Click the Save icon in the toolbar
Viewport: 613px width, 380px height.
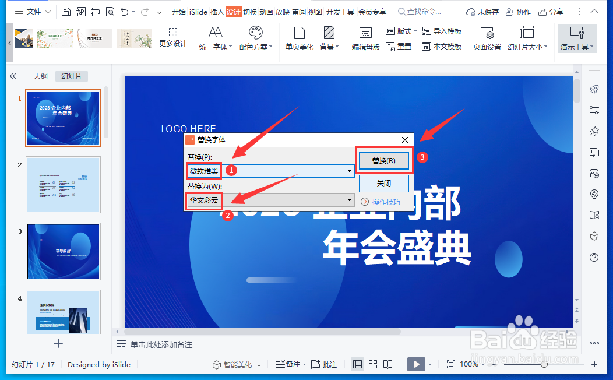66,12
